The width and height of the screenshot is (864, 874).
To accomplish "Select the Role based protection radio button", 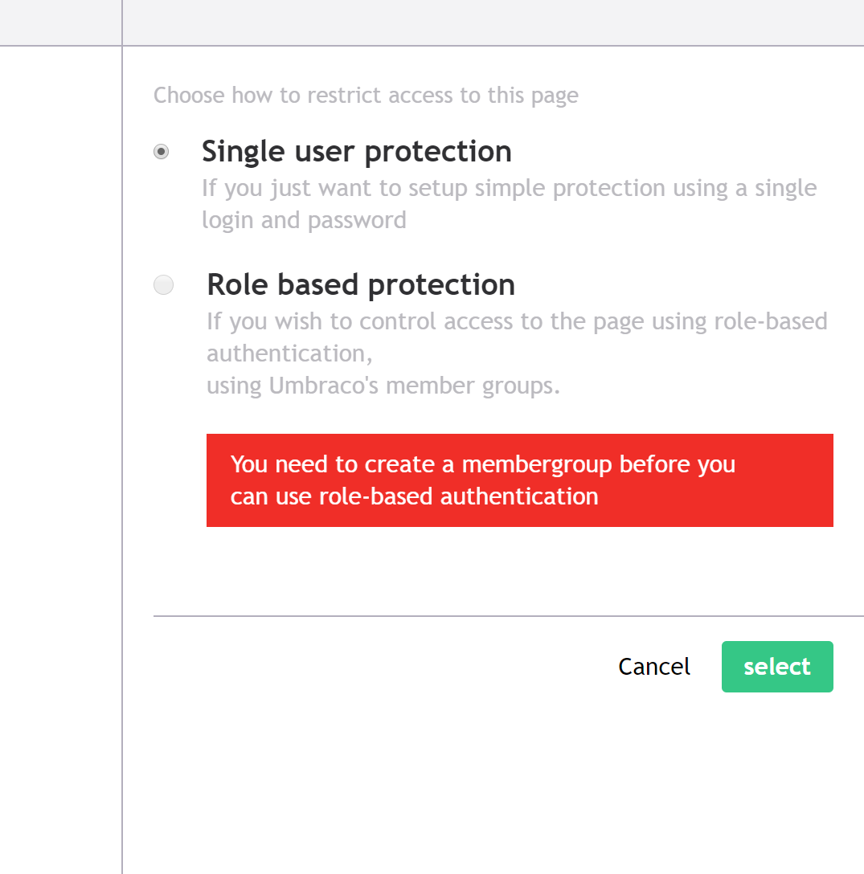I will (163, 285).
